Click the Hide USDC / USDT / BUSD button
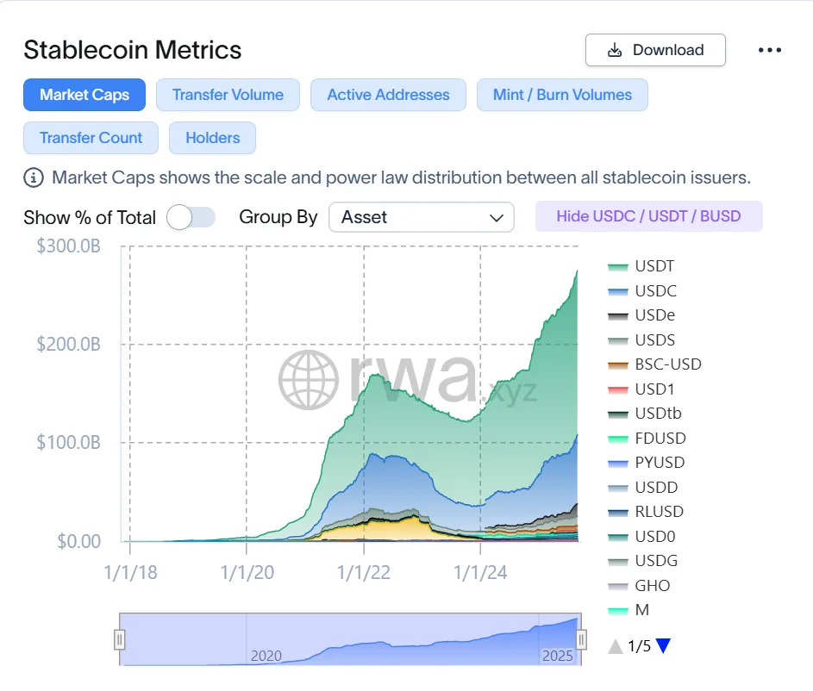The width and height of the screenshot is (813, 691). tap(648, 216)
